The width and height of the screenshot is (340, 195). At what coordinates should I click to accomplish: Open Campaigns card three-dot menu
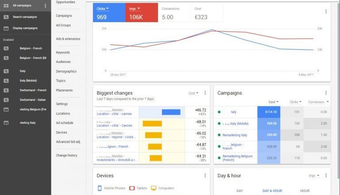326,93
